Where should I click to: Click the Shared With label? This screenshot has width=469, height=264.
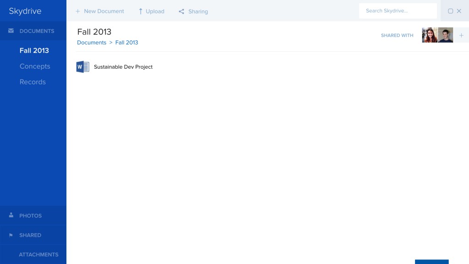(x=397, y=35)
